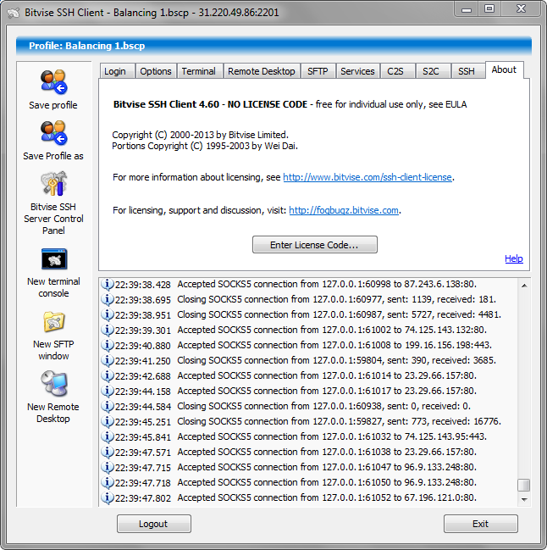Viewport: 547px width, 550px height.
Task: Click info icon of 22:39:38.428 log entry
Action: pyautogui.click(x=108, y=284)
